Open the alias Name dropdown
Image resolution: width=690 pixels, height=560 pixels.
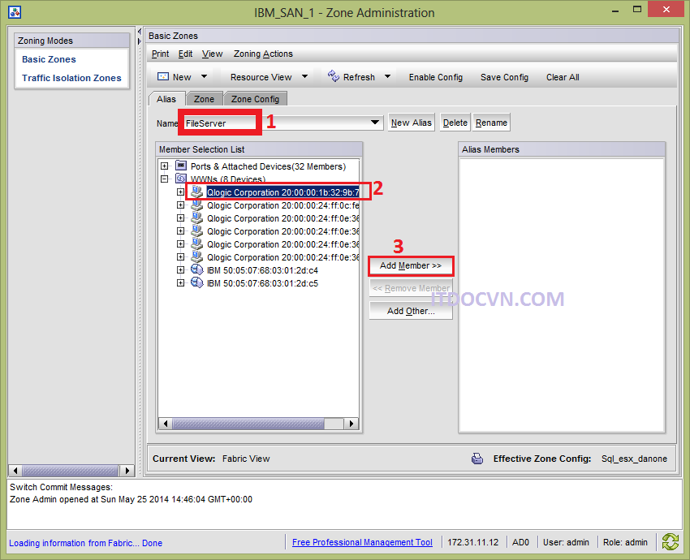374,123
